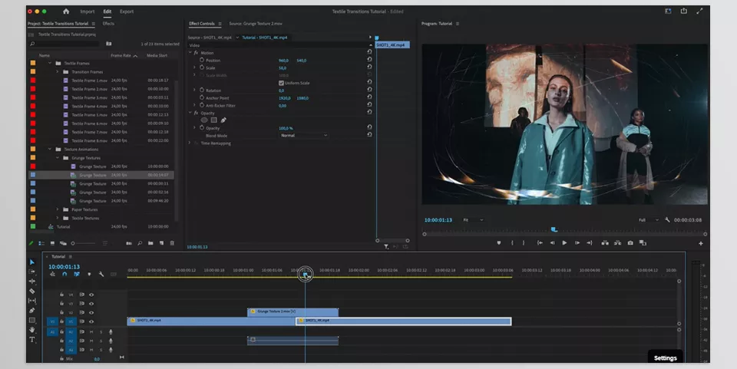Open the Blend Mode dropdown

point(304,135)
